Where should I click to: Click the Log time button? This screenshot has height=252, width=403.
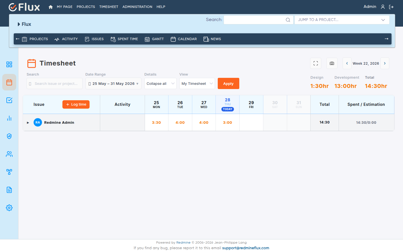click(76, 104)
